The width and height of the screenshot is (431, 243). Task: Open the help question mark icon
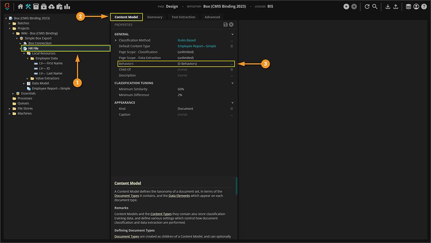coord(424,6)
